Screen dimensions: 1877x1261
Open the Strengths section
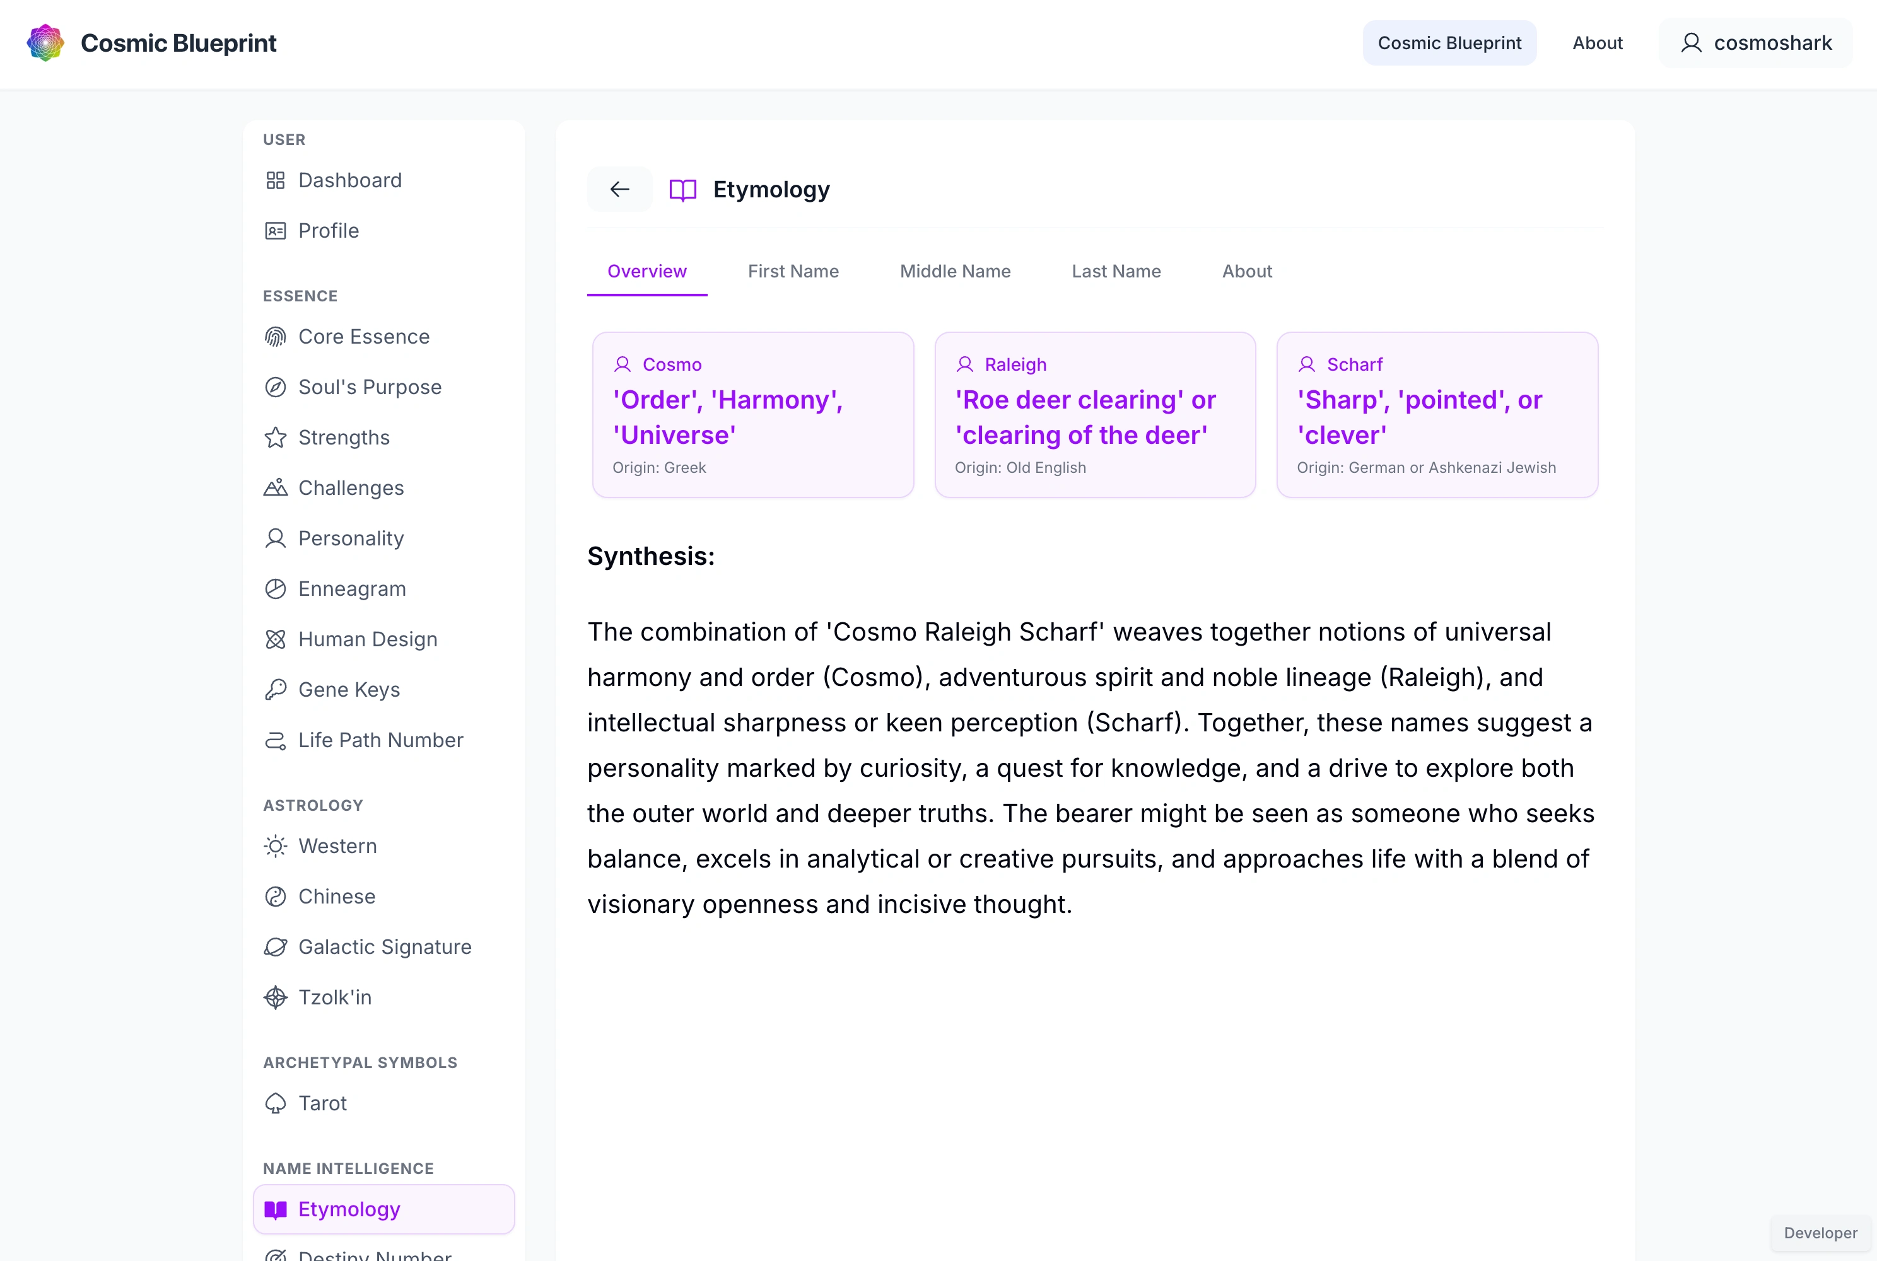[383, 438]
